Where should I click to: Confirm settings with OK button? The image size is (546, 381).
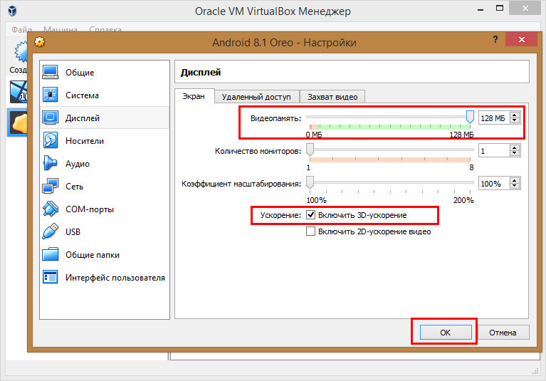click(x=446, y=333)
